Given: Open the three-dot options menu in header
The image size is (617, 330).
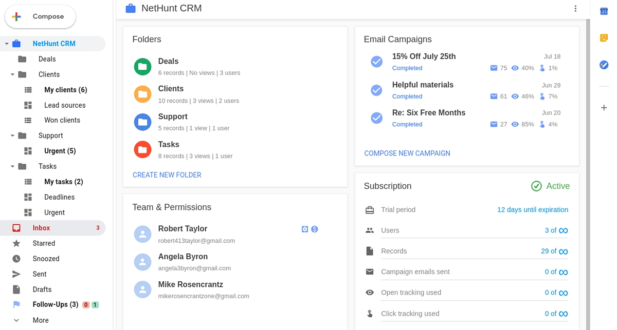Looking at the screenshot, I should pos(575,8).
